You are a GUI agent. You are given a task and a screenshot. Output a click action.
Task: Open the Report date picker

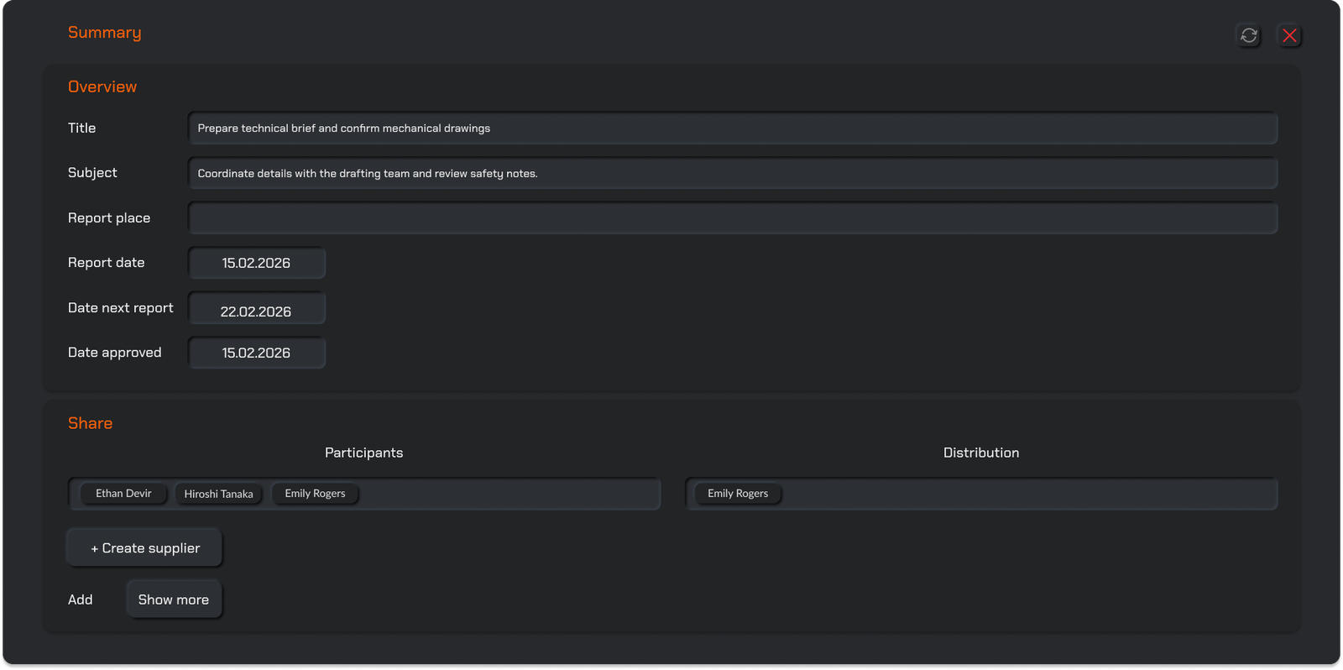click(256, 263)
